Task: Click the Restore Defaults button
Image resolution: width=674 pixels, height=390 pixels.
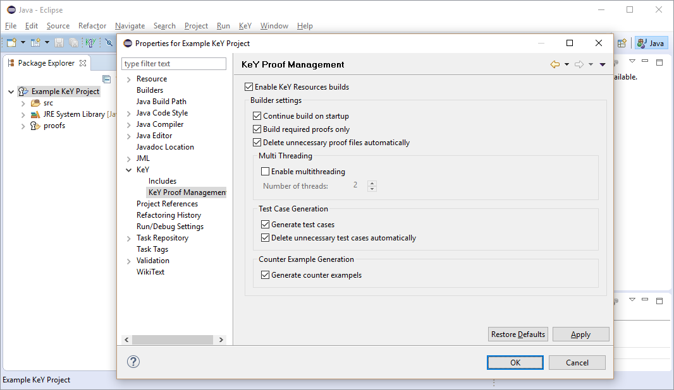Action: 518,334
